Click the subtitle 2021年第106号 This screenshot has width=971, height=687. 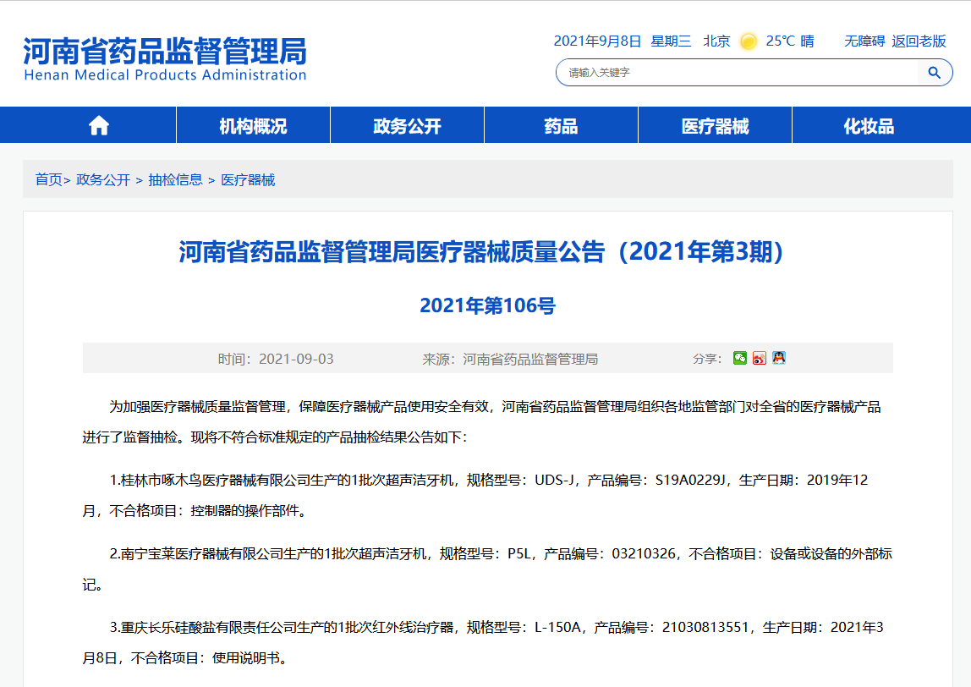click(x=487, y=305)
